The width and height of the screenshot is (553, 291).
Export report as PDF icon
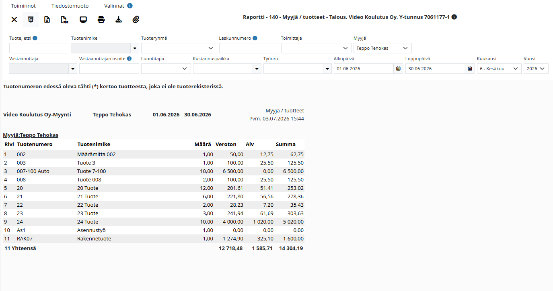coord(64,19)
